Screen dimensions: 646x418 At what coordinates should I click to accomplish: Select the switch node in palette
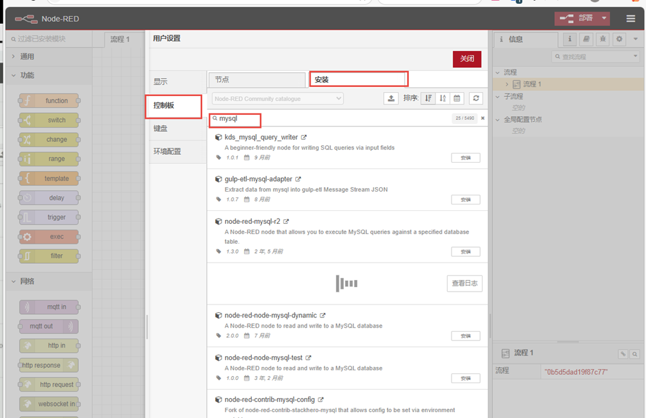[x=49, y=120]
